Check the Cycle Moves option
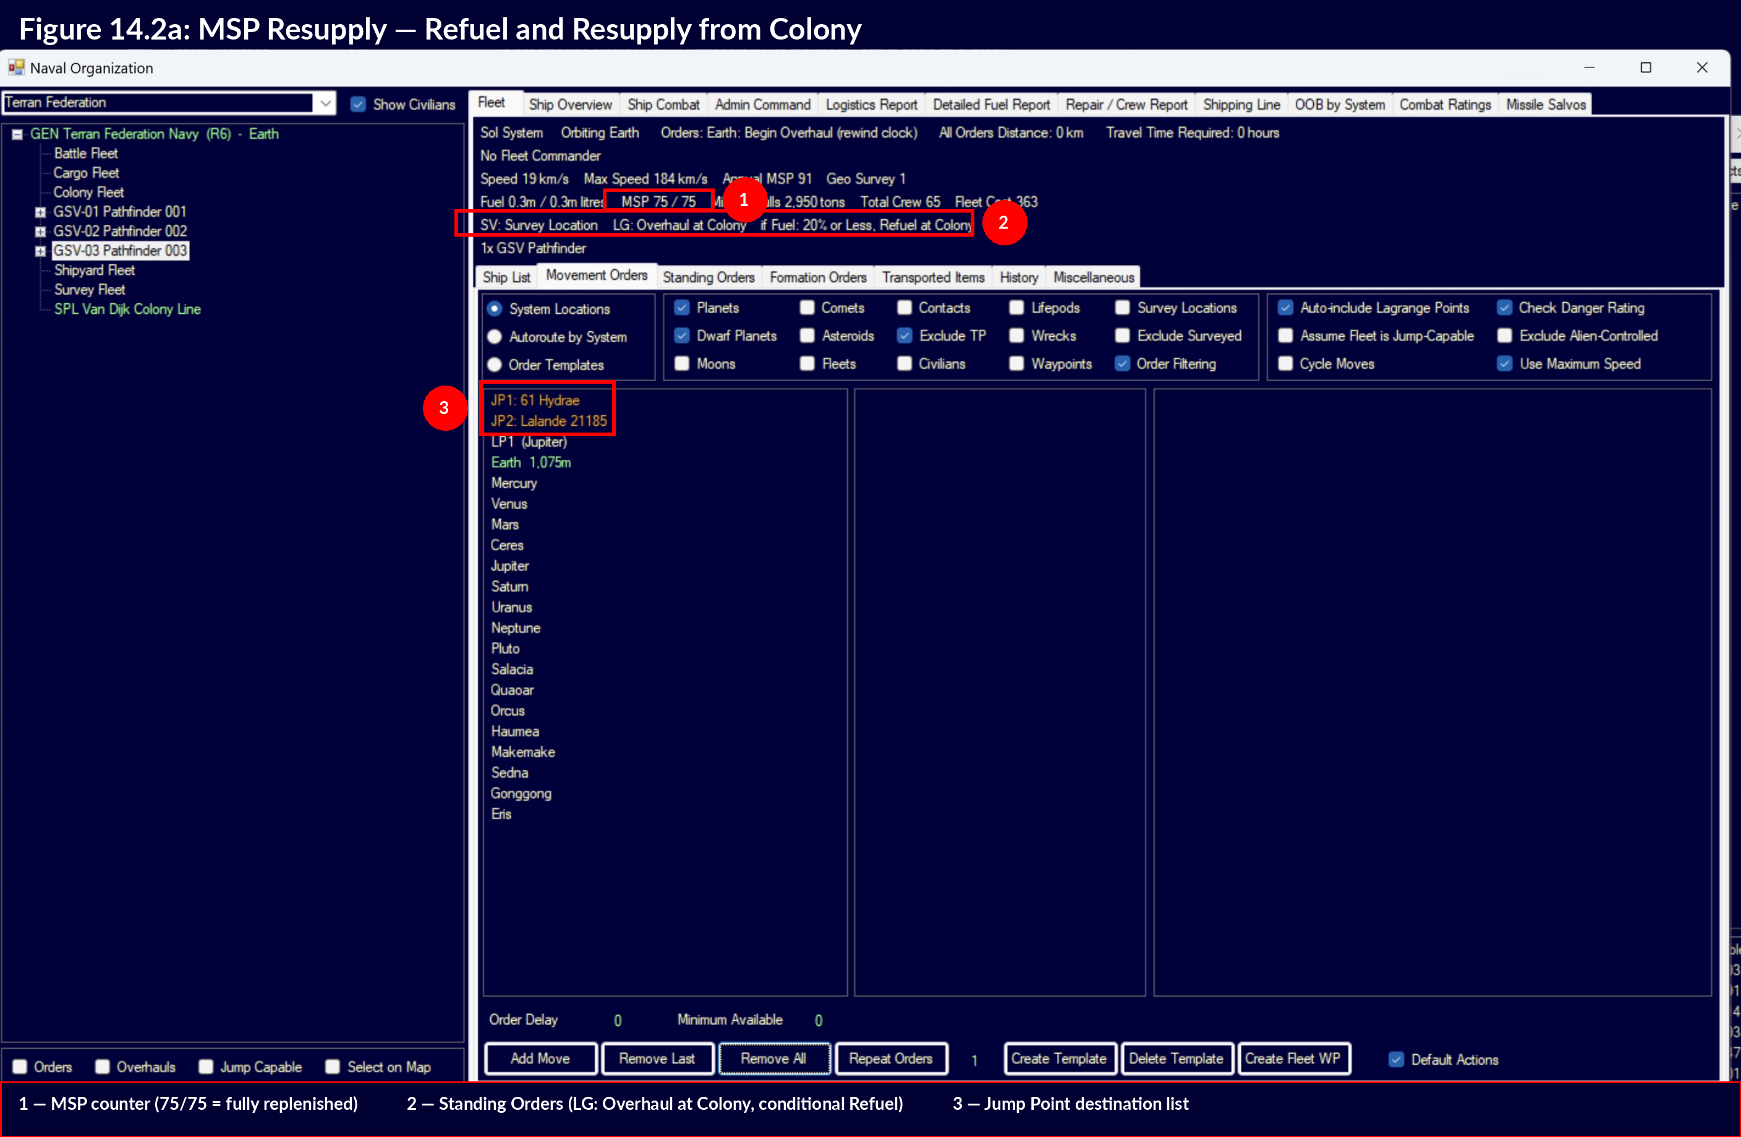Screen dimensions: 1741x1137 [1285, 364]
